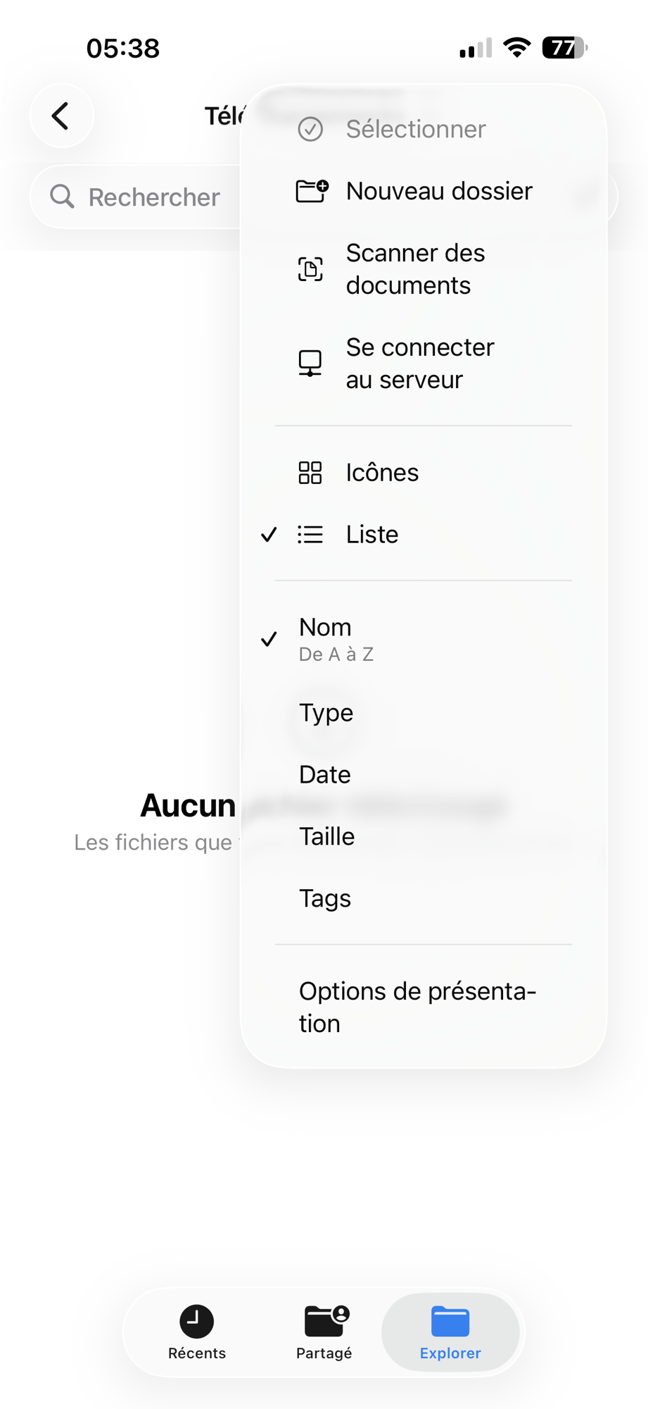This screenshot has height=1409, width=648.
Task: Tap the back chevron arrow
Action: (x=61, y=116)
